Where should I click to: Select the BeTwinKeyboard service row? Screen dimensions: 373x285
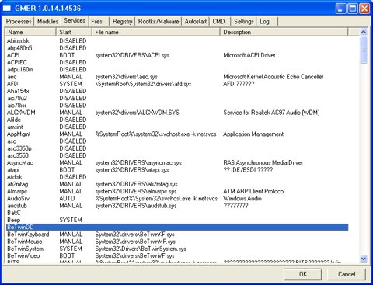tap(177, 235)
